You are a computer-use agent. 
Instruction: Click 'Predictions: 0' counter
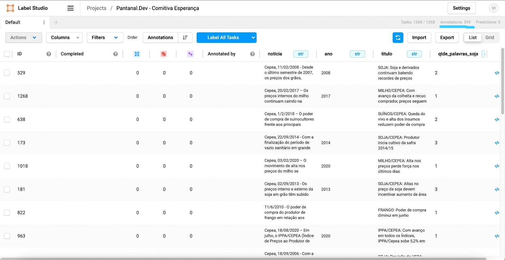(488, 22)
